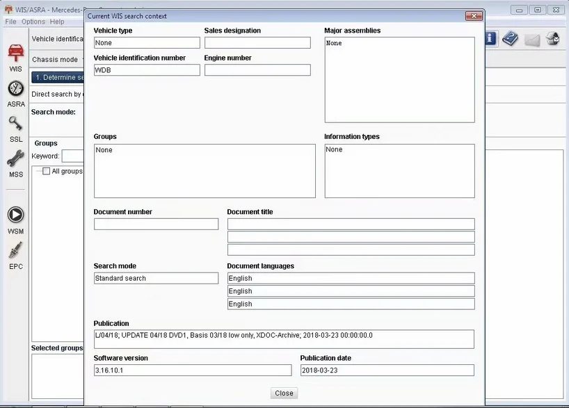Screen dimensions: 569x408
Task: Click the Engine number field
Action: (x=257, y=70)
